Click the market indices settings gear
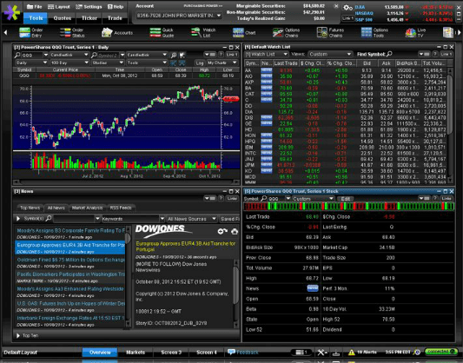The height and width of the screenshot is (363, 463). tap(347, 8)
